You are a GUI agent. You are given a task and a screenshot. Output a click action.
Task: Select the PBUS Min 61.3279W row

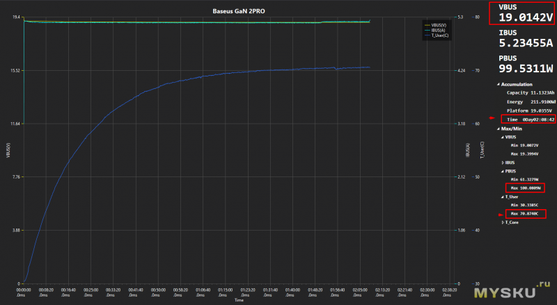524,179
